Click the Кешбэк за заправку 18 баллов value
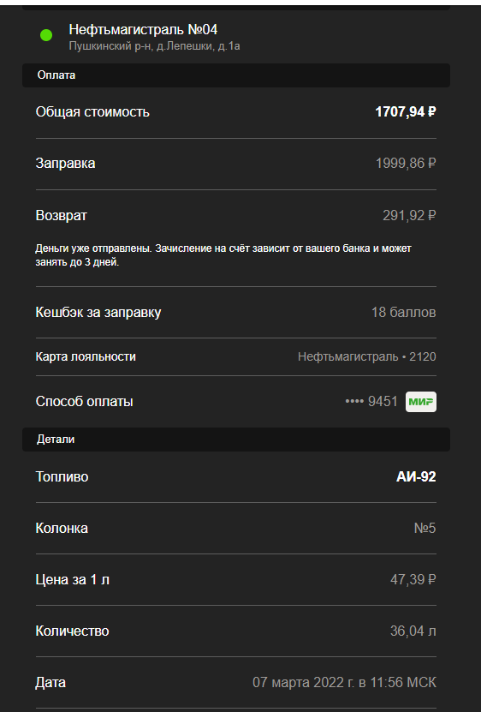Image resolution: width=481 pixels, height=712 pixels. [403, 313]
